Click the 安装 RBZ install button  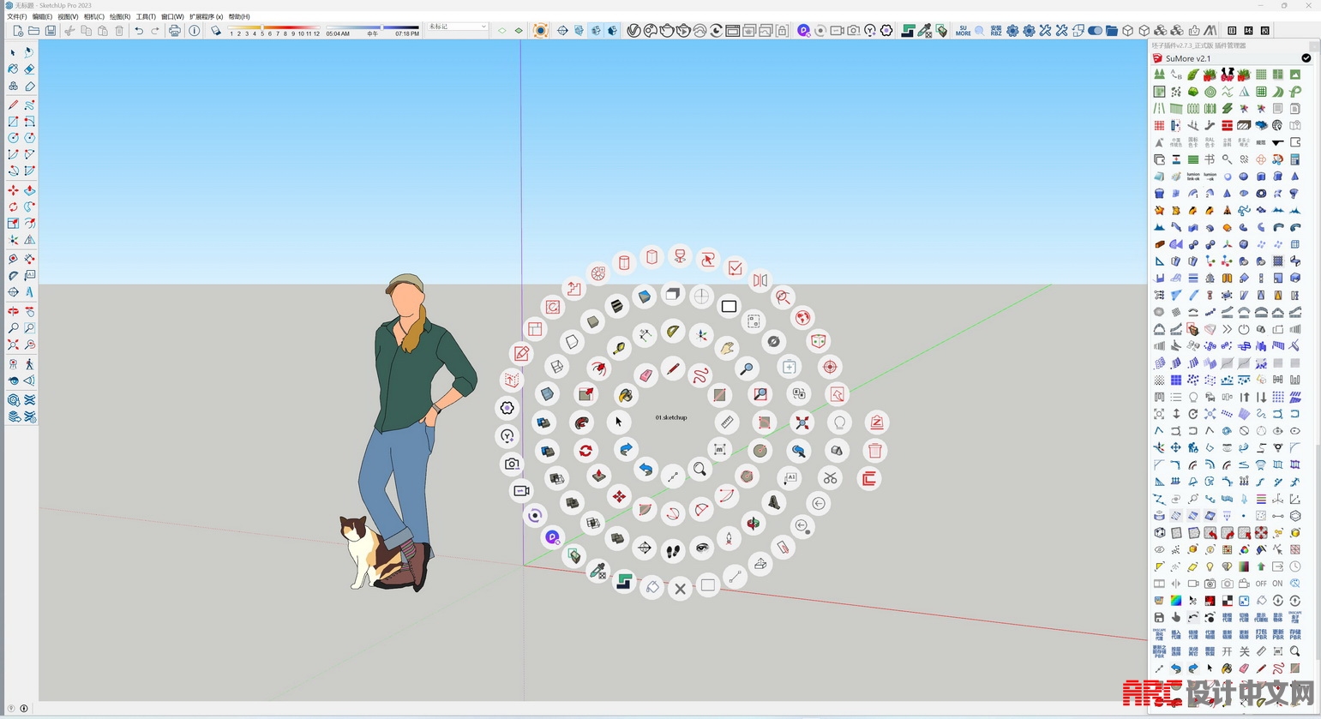click(x=995, y=31)
